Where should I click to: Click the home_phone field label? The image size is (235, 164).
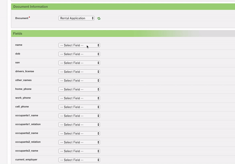pyautogui.click(x=23, y=89)
